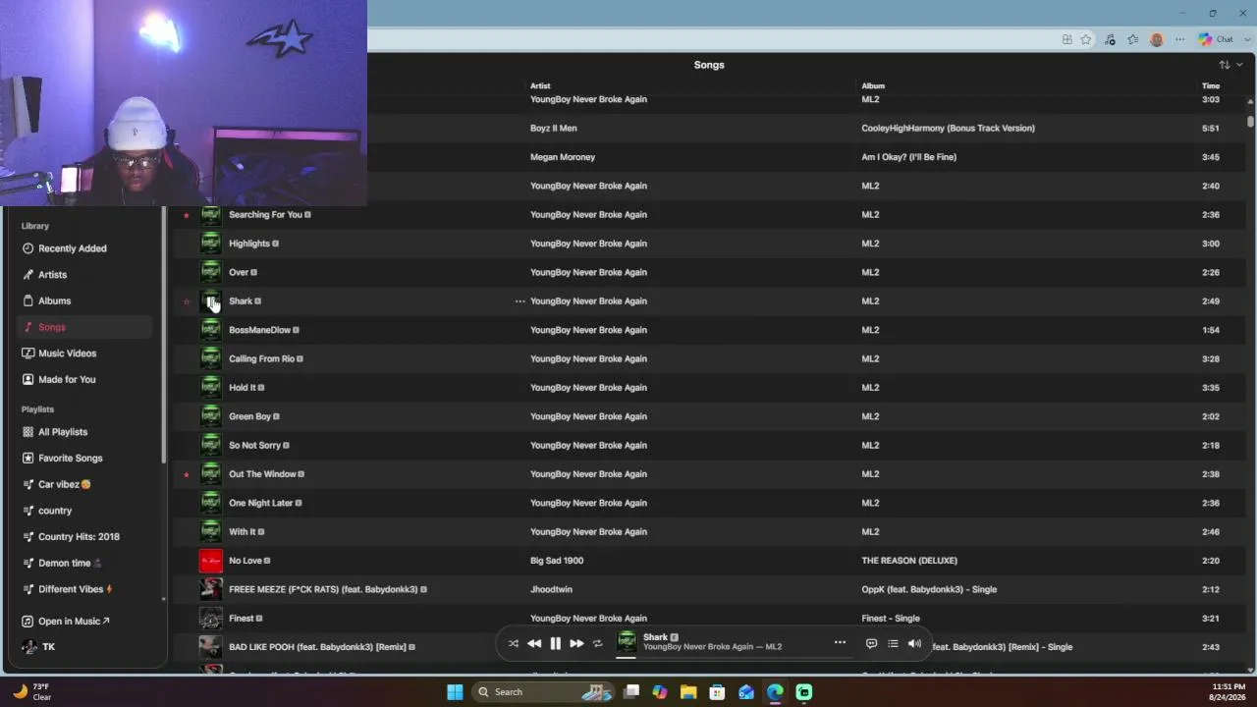Skip forward to the next track
Viewport: 1257px width, 707px height.
[x=576, y=644]
